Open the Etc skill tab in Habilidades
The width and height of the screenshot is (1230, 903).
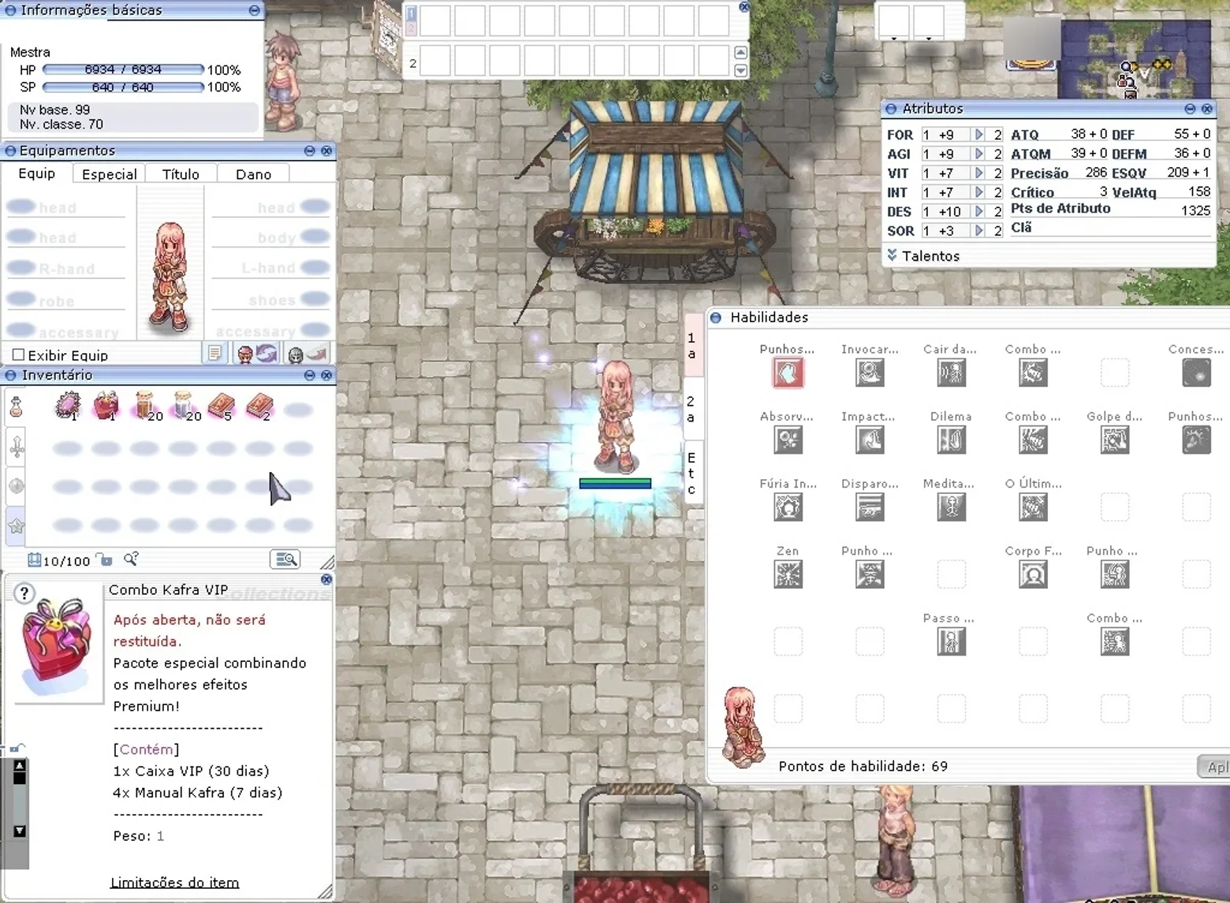(691, 473)
